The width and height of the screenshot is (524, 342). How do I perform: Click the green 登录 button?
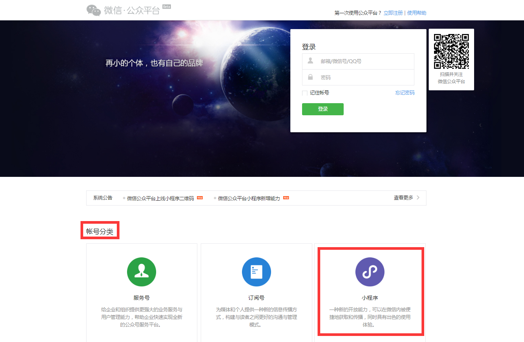tap(323, 109)
